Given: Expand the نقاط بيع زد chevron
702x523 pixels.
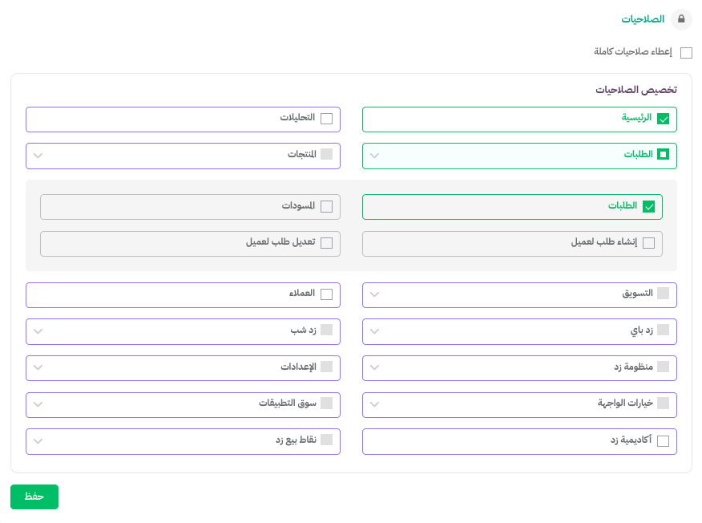Looking at the screenshot, I should 38,441.
